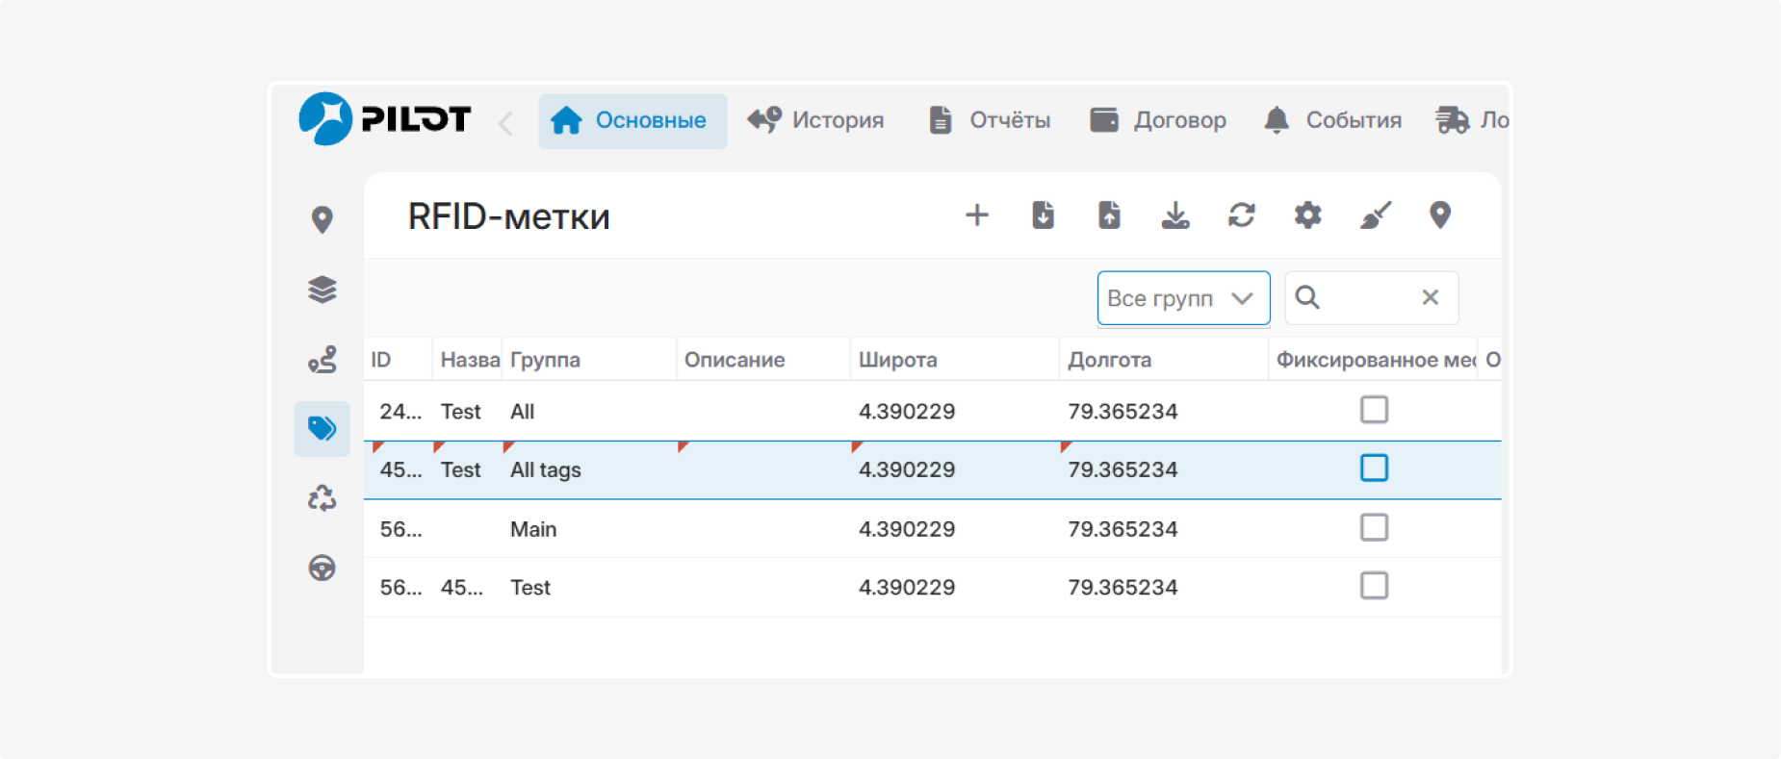The height and width of the screenshot is (759, 1781).
Task: Click the file export icon with up arrow
Action: (x=1109, y=215)
